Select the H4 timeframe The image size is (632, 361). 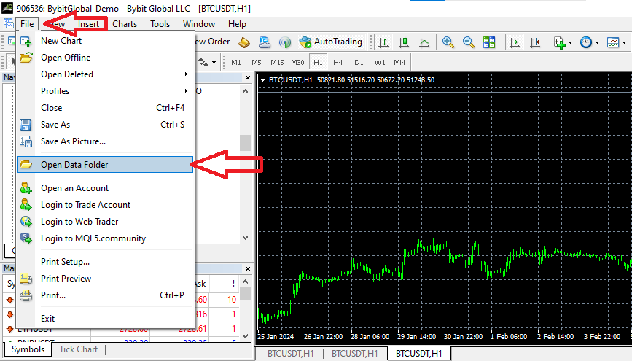pyautogui.click(x=338, y=63)
